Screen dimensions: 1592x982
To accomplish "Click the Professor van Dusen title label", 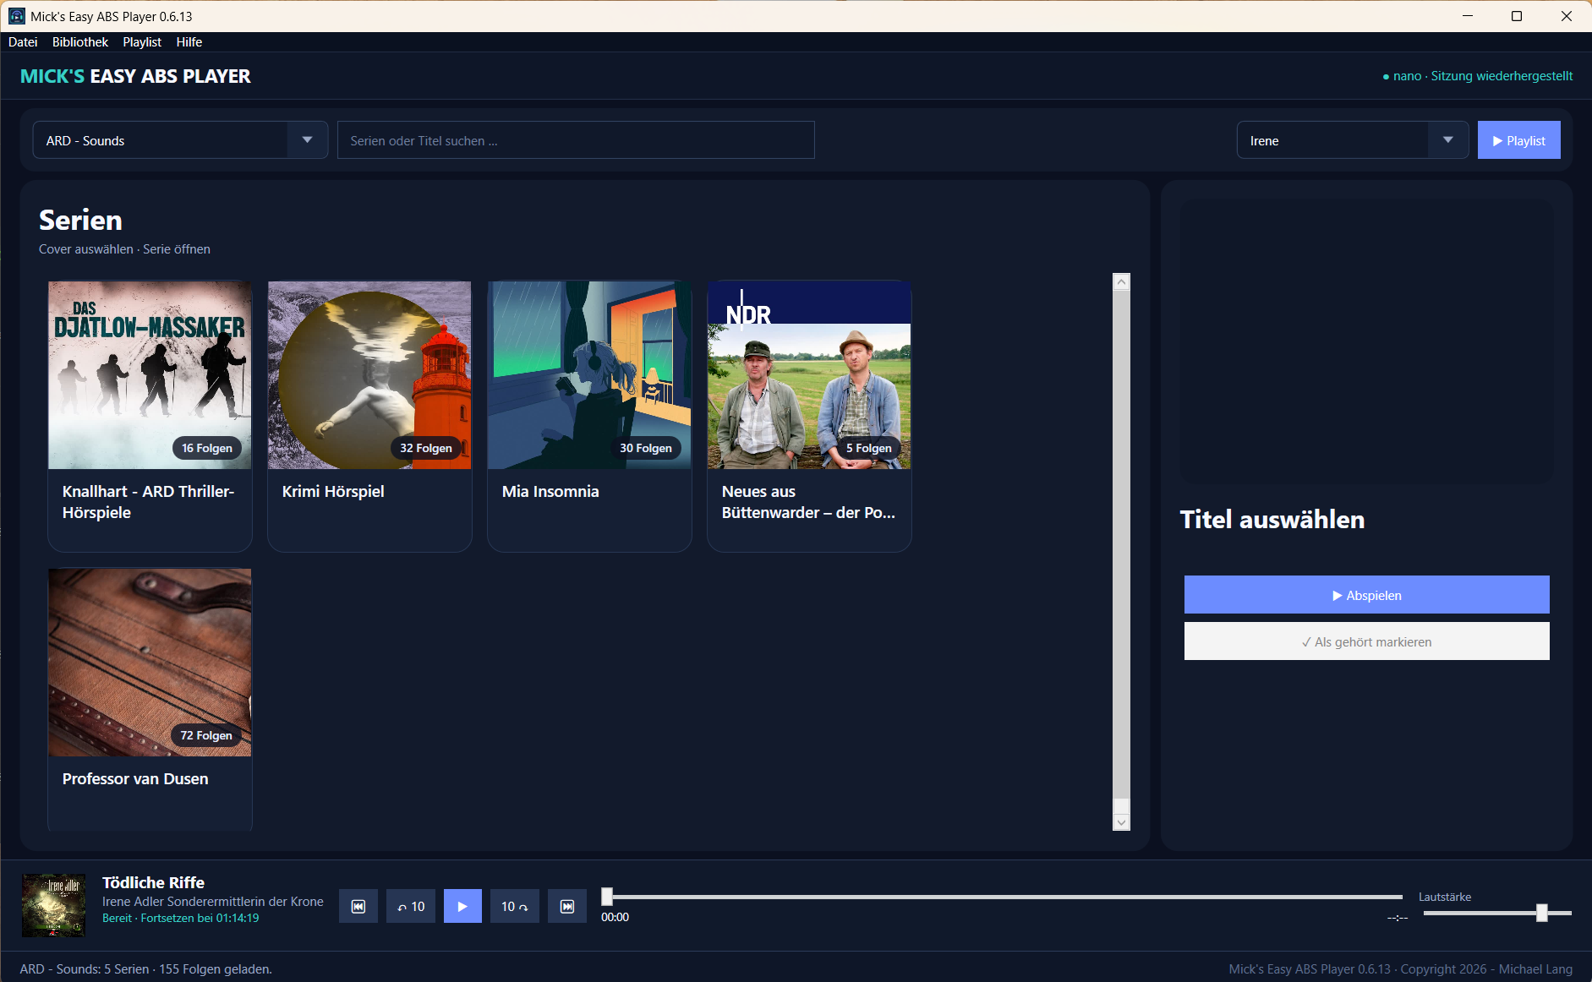I will tap(135, 778).
